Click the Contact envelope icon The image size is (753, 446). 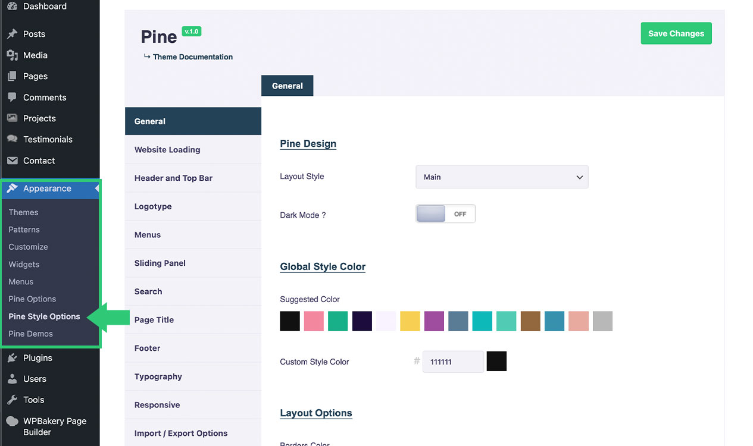click(12, 161)
